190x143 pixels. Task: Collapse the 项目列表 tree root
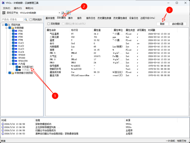coord(3,25)
